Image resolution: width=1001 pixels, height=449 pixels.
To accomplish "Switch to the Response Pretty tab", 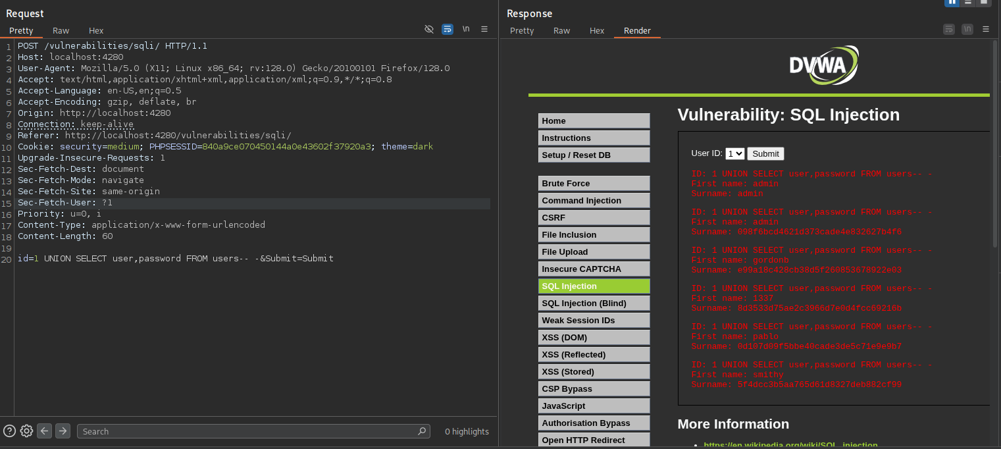I will point(522,31).
